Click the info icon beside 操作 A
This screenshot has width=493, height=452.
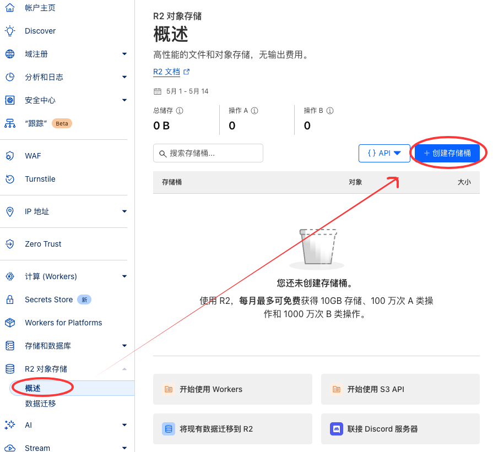(254, 111)
